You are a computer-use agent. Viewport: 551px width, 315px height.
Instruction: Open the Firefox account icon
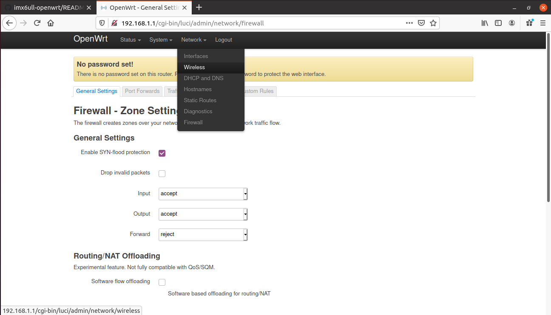tap(512, 23)
